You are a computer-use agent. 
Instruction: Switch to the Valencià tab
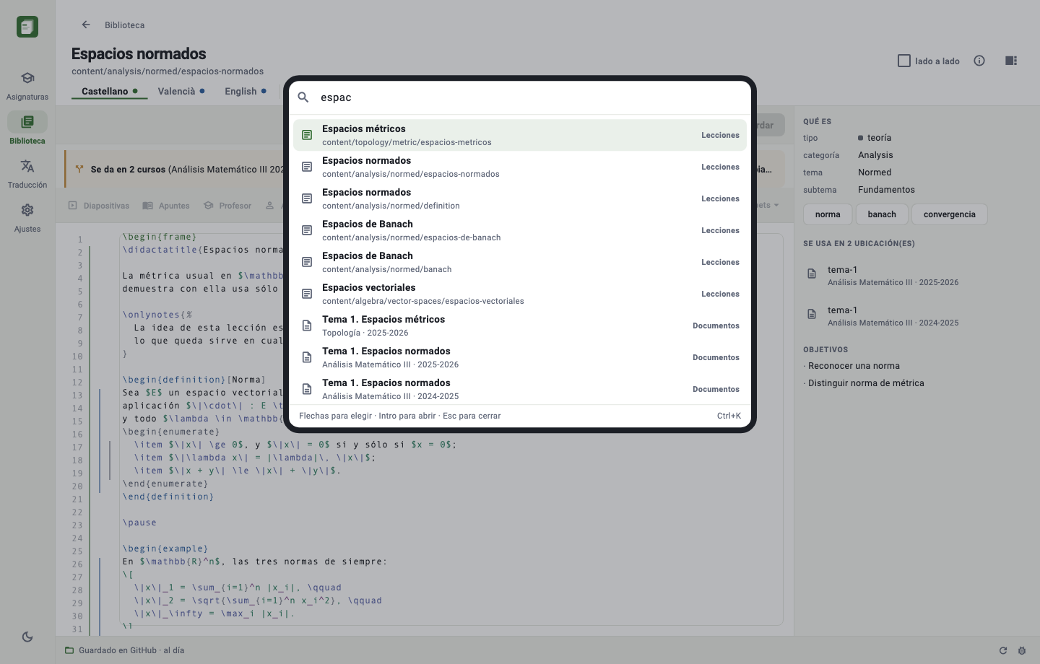point(181,92)
